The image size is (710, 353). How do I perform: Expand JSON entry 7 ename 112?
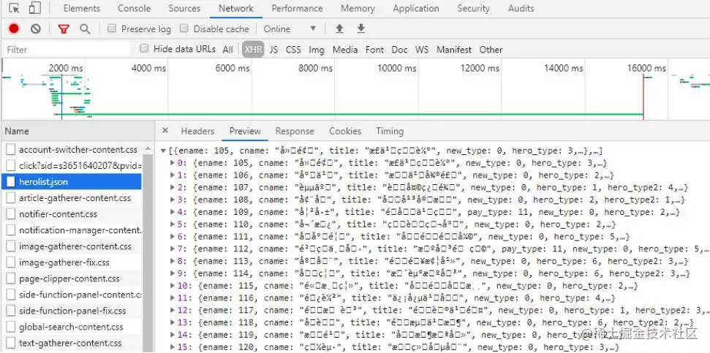[173, 248]
